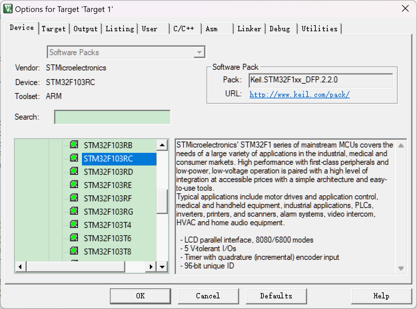This screenshot has width=417, height=309.
Task: Pick STM32F103RG in the device tree
Action: pos(108,212)
